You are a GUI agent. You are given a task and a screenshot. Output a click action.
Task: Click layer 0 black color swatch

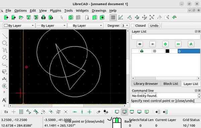point(167,51)
